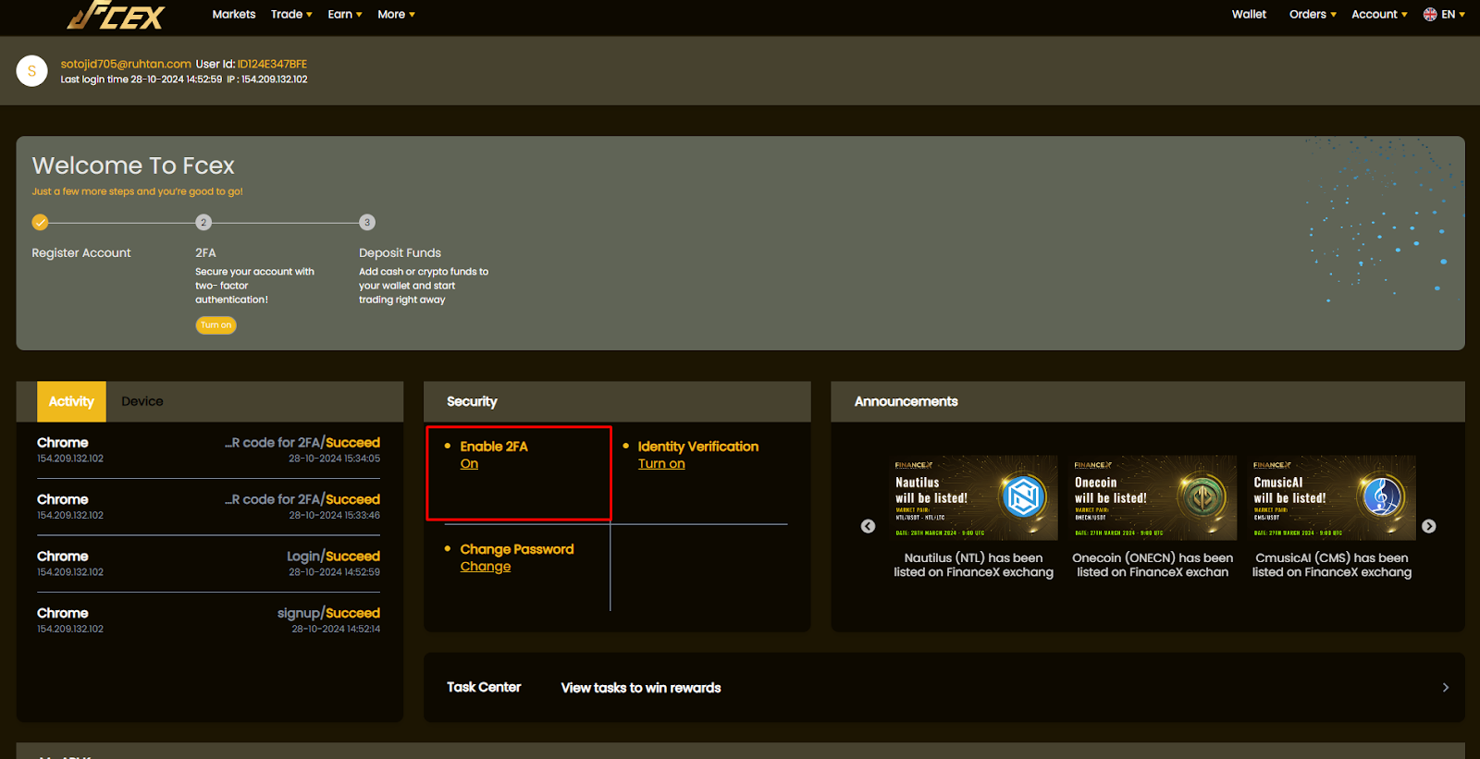Select the Login/Succeed activity entry
Screen dimensions: 1480x759
(x=209, y=564)
